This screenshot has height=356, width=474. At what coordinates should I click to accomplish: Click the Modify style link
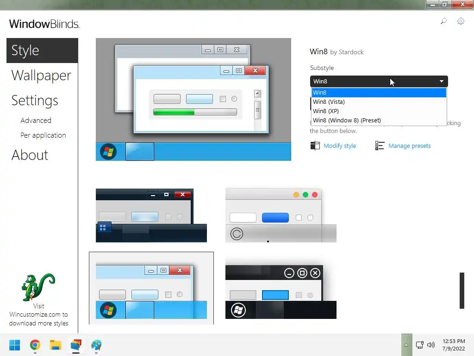click(x=340, y=146)
